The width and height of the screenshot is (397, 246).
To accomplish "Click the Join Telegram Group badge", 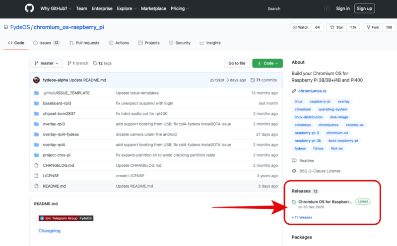I will (66, 218).
